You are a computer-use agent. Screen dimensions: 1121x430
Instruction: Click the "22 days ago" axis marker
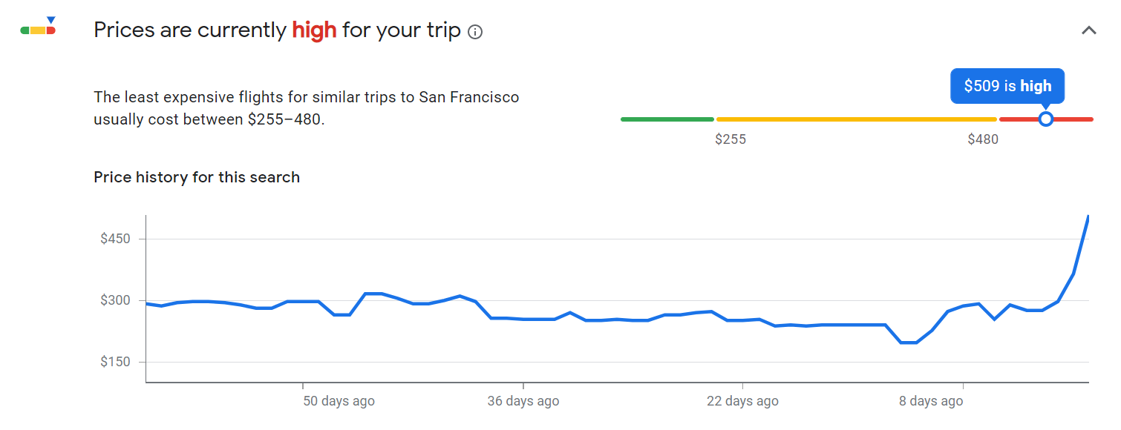742,401
